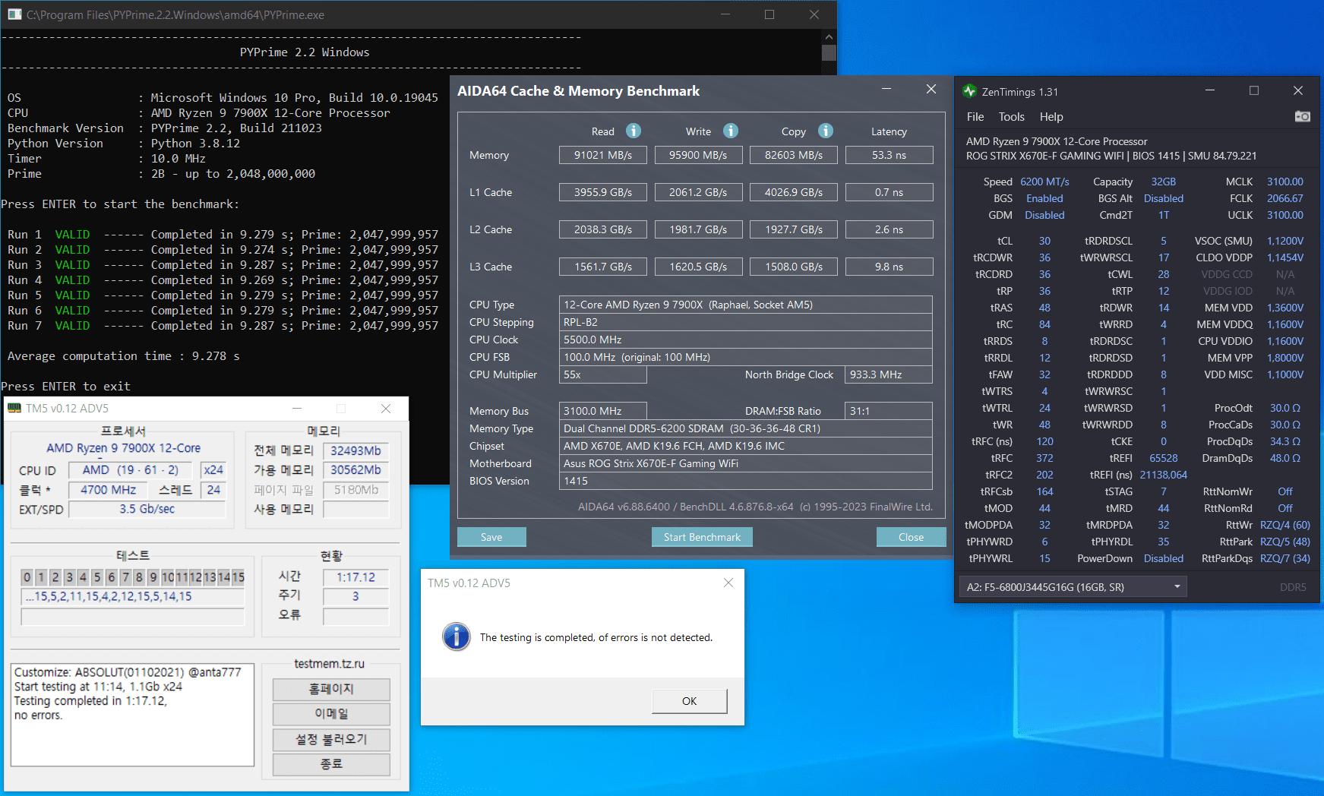
Task: Maximize the ZenTimings window
Action: (x=1254, y=90)
